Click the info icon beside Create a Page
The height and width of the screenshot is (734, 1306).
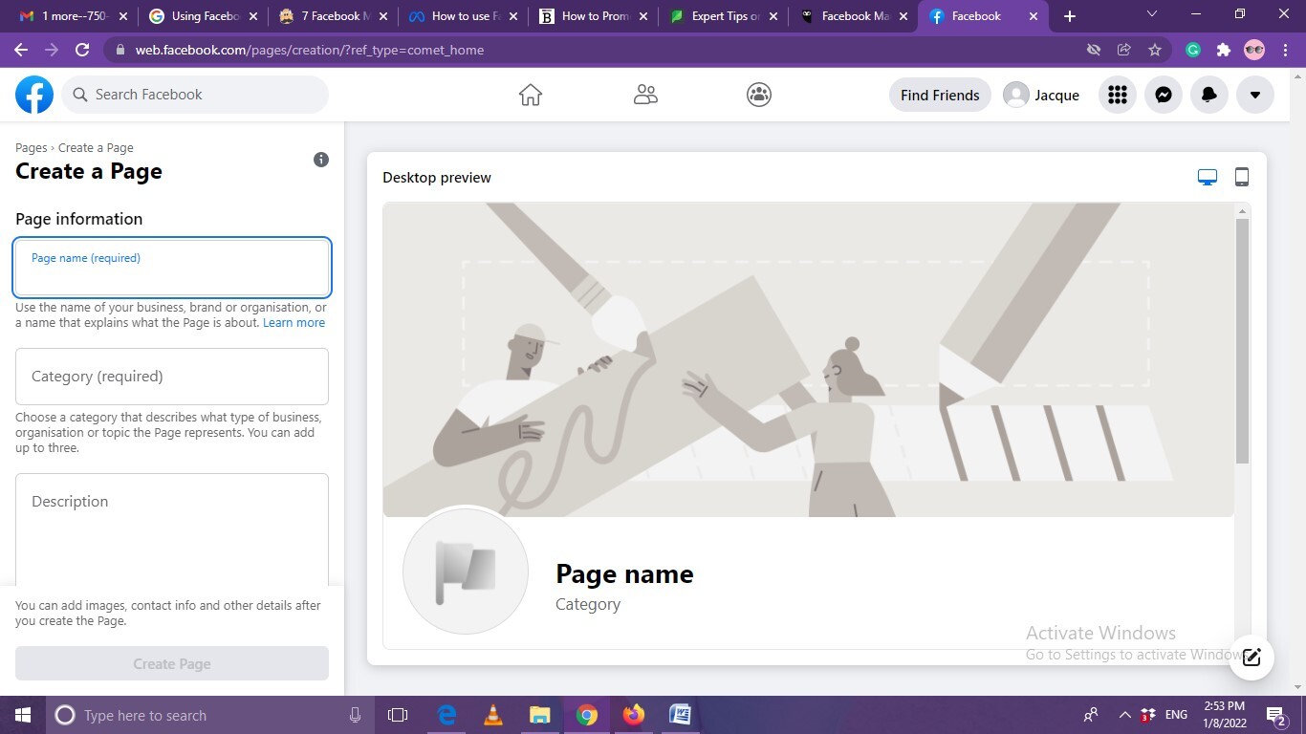[x=321, y=160]
